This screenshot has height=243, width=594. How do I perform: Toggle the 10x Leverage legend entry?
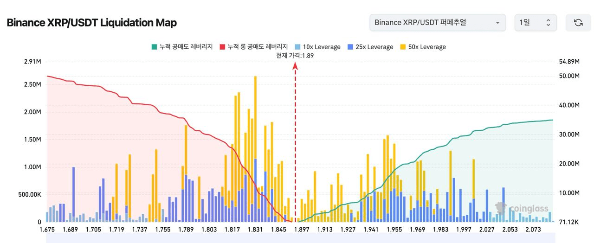tap(317, 47)
